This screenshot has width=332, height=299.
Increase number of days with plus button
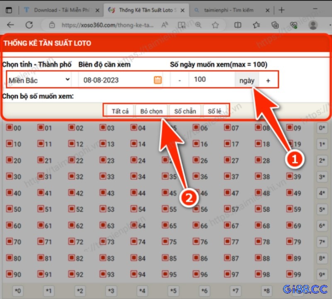tap(268, 80)
